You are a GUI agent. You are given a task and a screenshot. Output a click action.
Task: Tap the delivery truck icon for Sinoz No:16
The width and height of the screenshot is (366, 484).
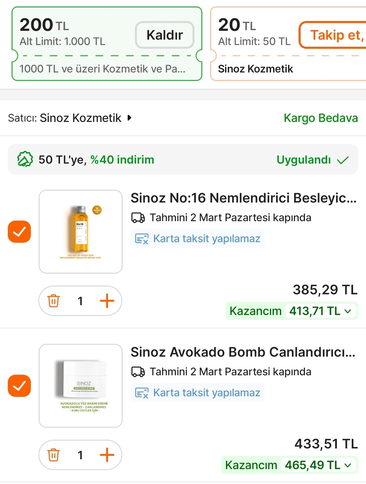tap(138, 218)
